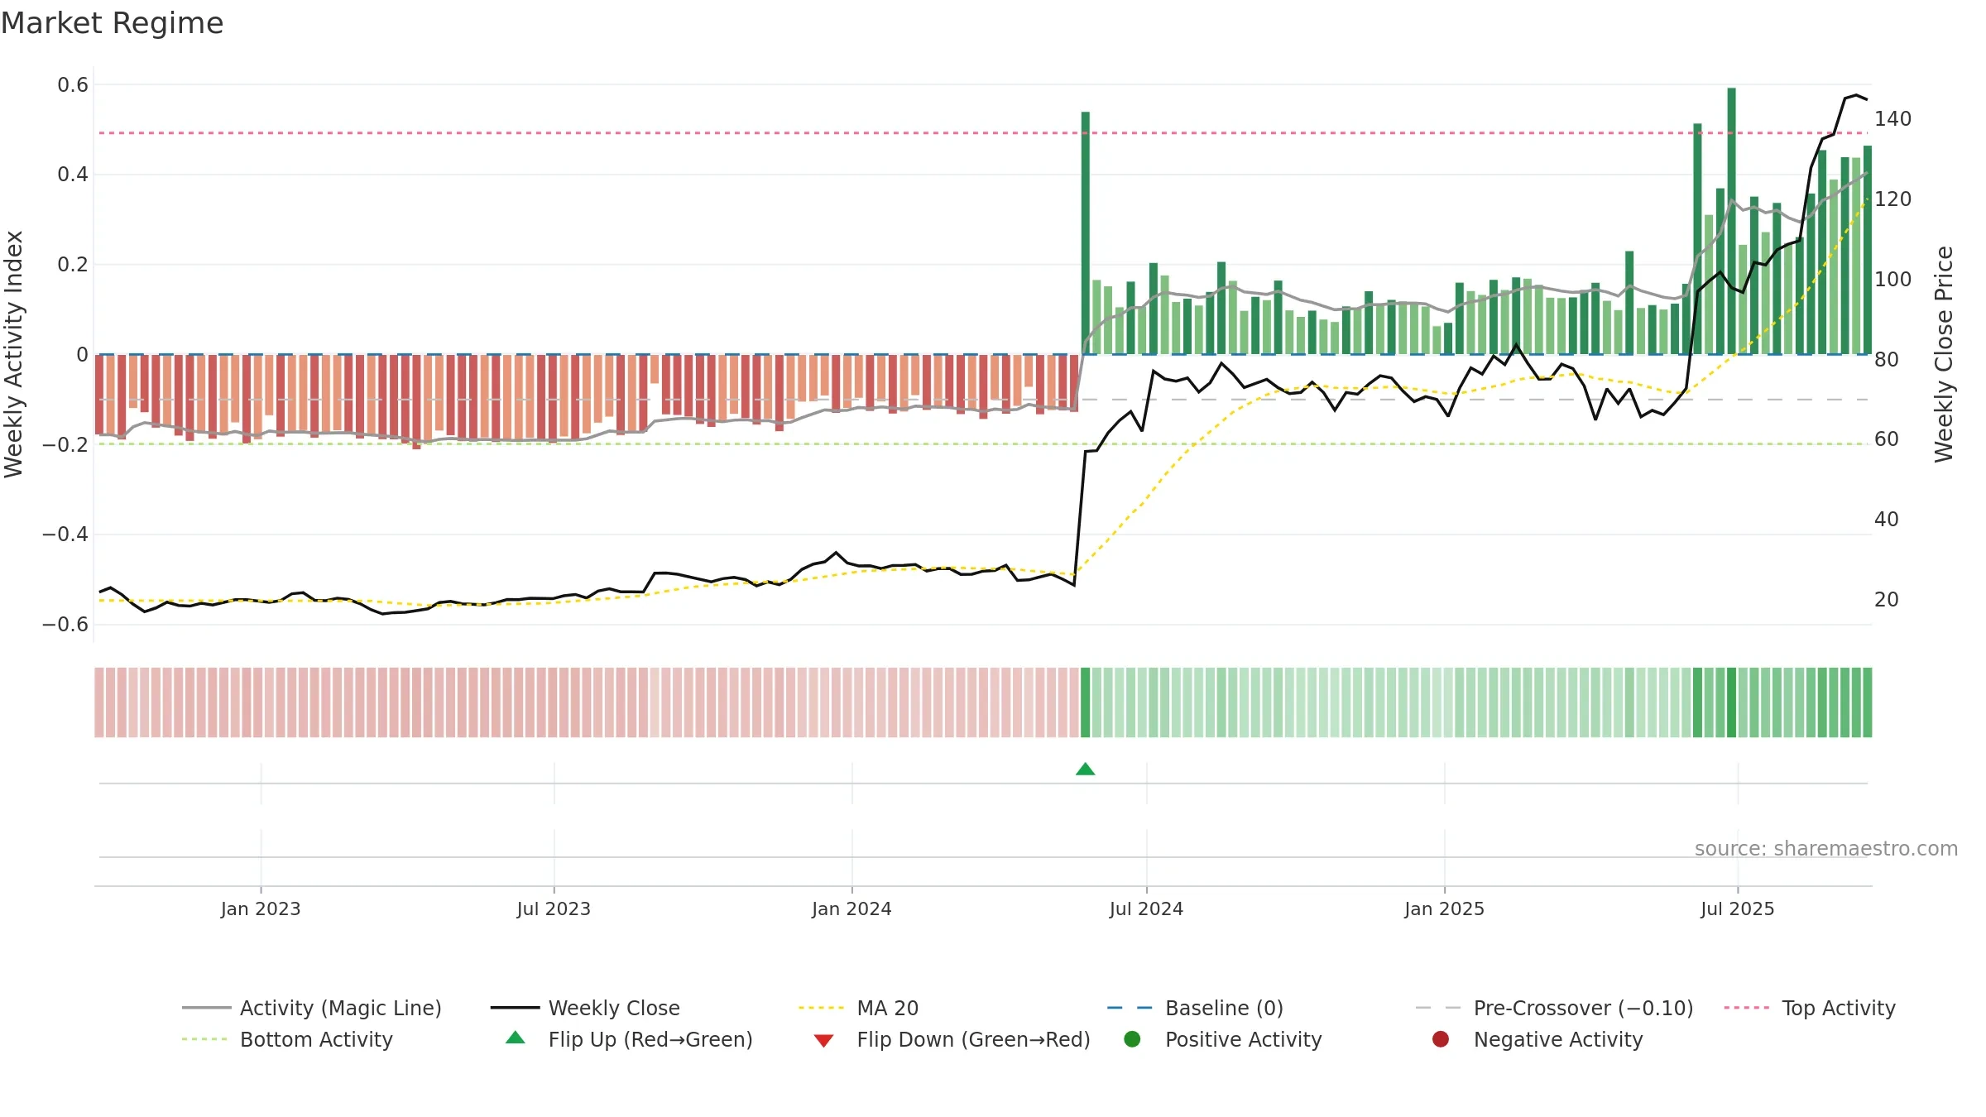Click the first tall green bar at the flip-up week
Viewport: 1986px width, 1117px height.
(1085, 233)
